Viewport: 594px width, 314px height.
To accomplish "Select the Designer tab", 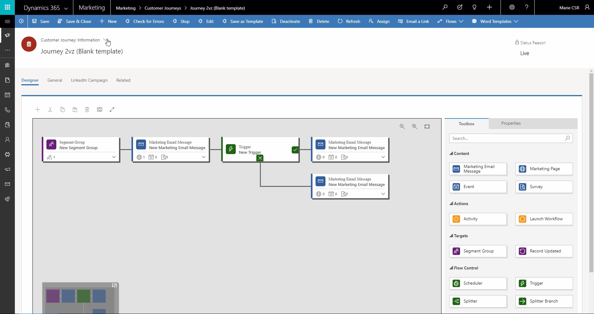I will point(30,80).
